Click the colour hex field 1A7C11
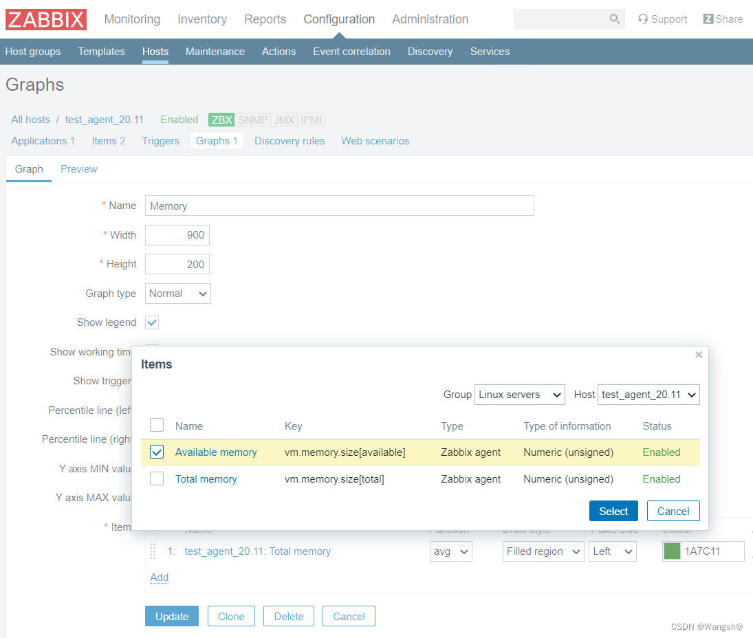753x638 pixels. (x=713, y=551)
